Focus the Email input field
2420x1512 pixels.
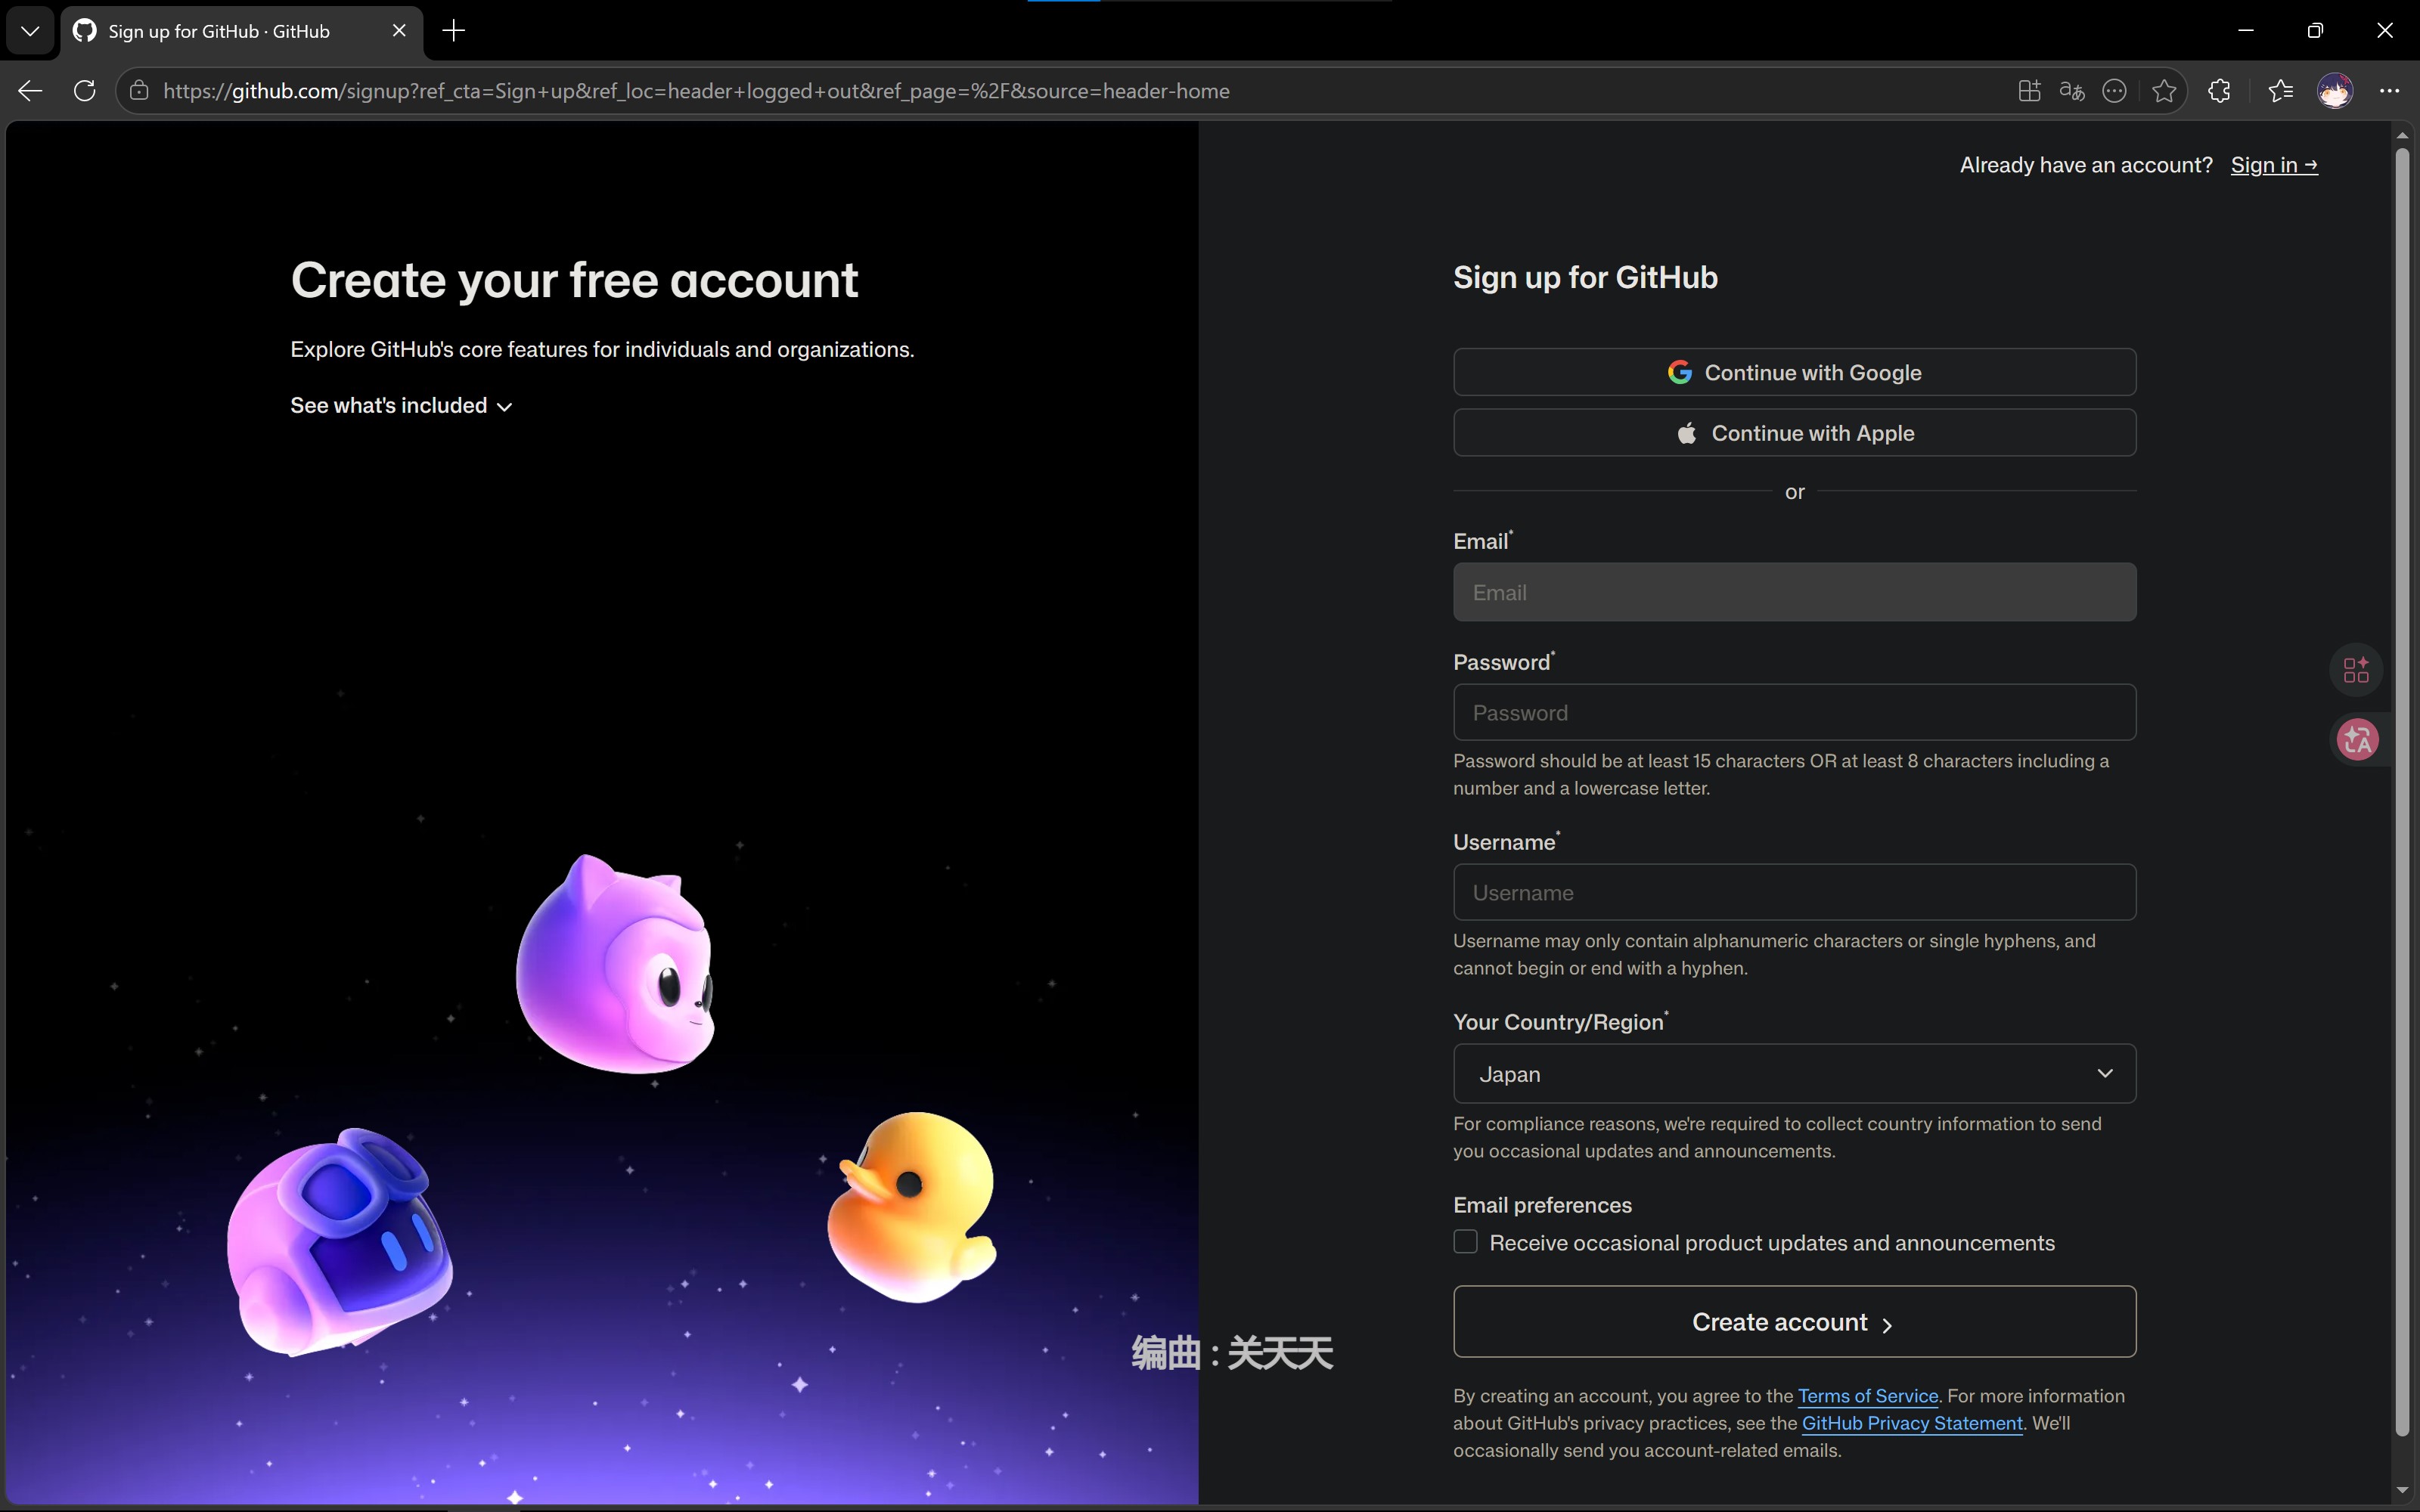coord(1794,592)
